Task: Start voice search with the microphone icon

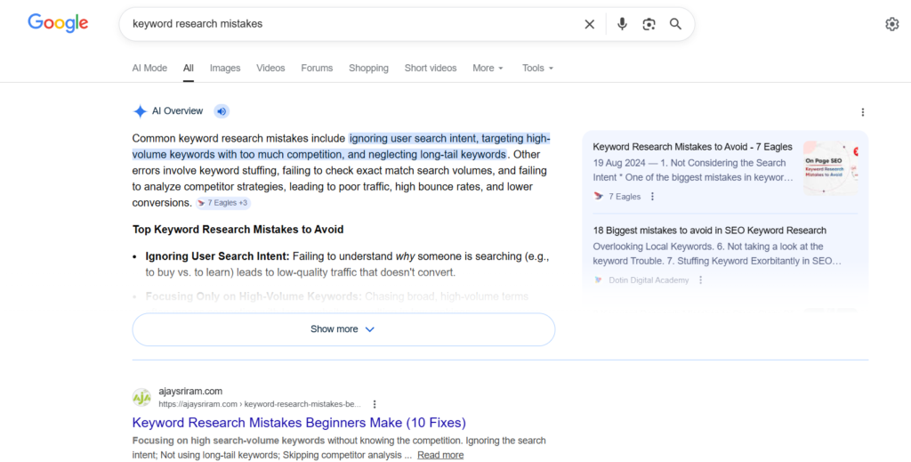Action: tap(622, 24)
